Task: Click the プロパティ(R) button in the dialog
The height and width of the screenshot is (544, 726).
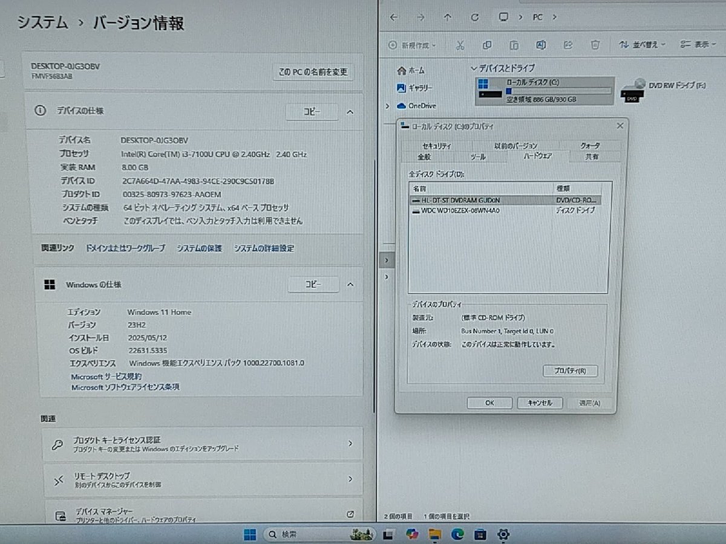Action: pyautogui.click(x=570, y=371)
